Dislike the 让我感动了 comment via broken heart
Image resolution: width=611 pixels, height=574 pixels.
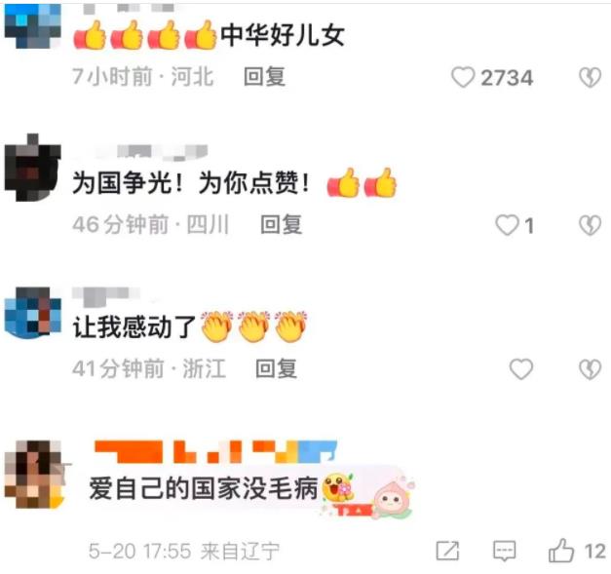(590, 369)
